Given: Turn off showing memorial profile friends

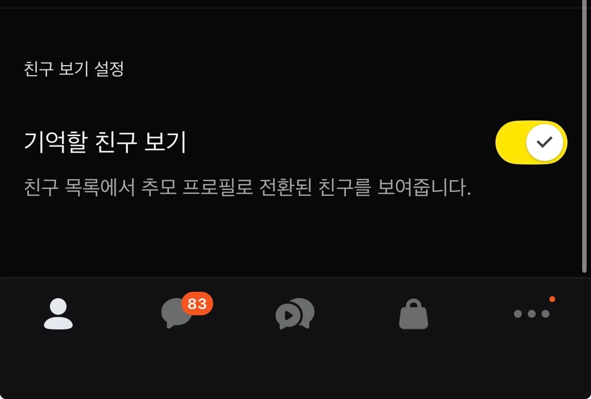Looking at the screenshot, I should point(531,142).
